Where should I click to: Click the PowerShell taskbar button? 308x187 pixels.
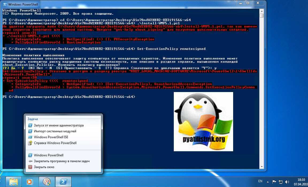(x=63, y=182)
